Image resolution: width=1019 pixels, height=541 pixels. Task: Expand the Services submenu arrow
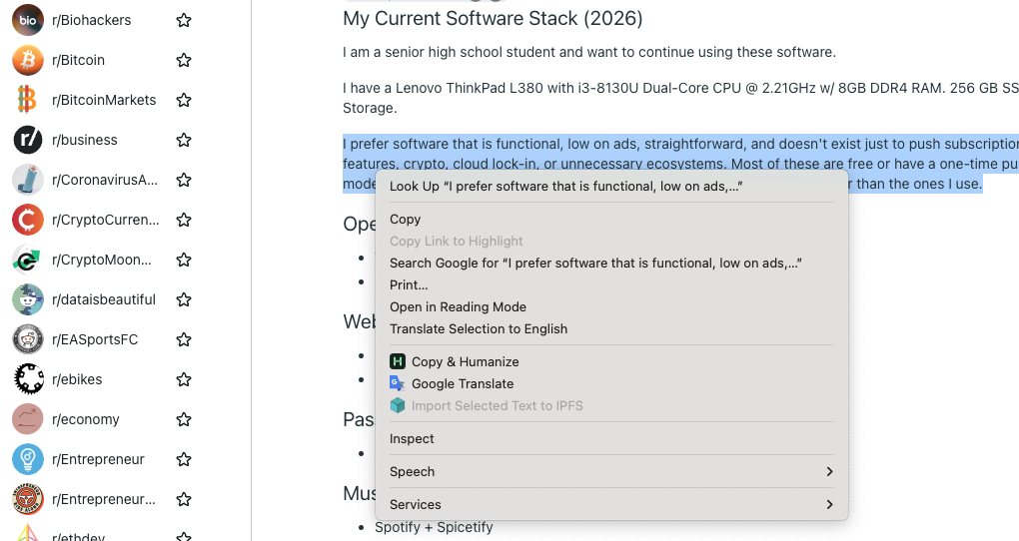[829, 505]
